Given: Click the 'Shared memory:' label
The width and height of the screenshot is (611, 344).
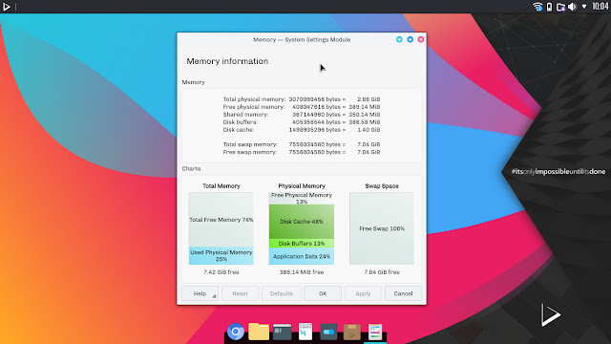Looking at the screenshot, I should click(245, 115).
